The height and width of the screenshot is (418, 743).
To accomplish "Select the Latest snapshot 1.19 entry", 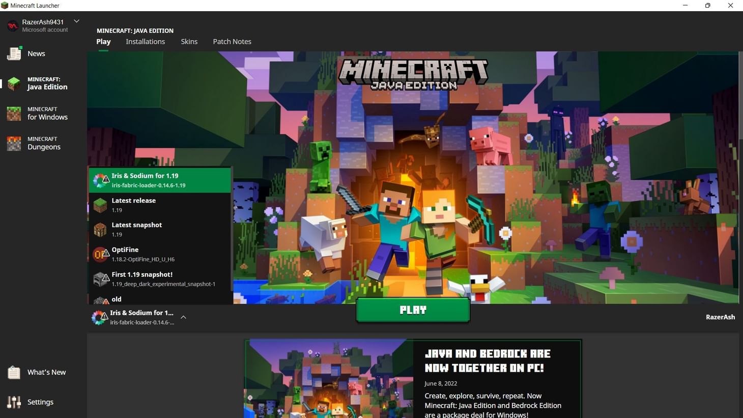I will 136,229.
